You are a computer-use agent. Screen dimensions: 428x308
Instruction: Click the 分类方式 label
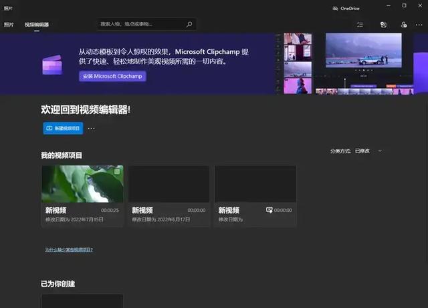[x=340, y=151]
